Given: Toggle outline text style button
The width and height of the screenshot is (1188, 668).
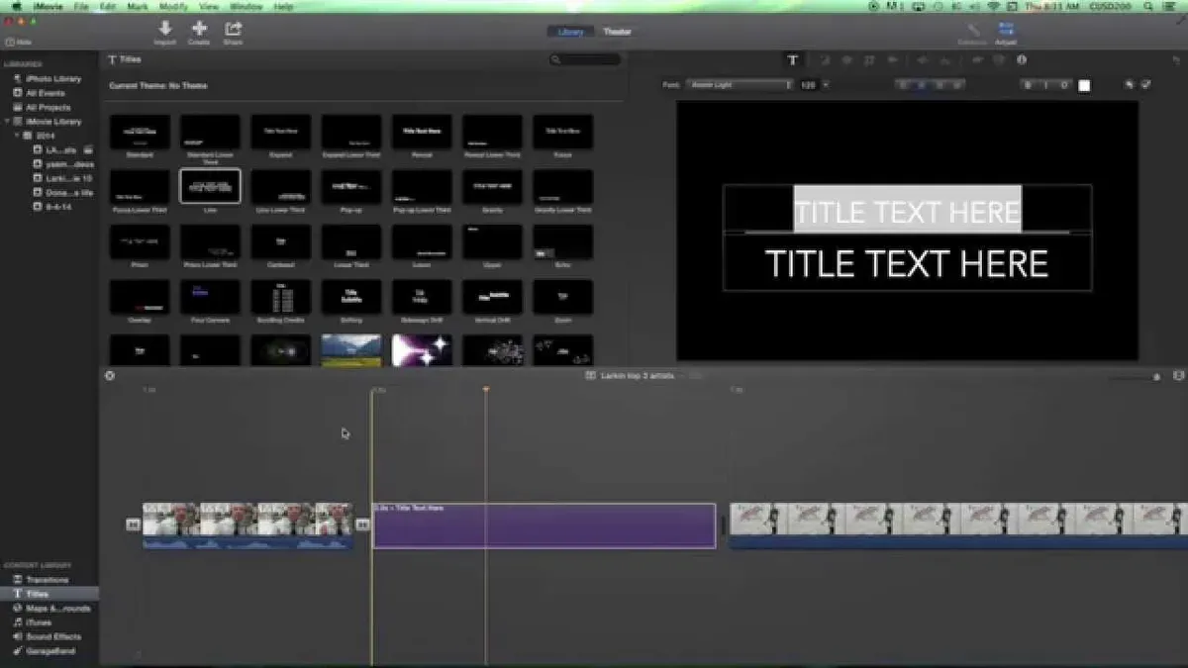Looking at the screenshot, I should (x=1064, y=85).
